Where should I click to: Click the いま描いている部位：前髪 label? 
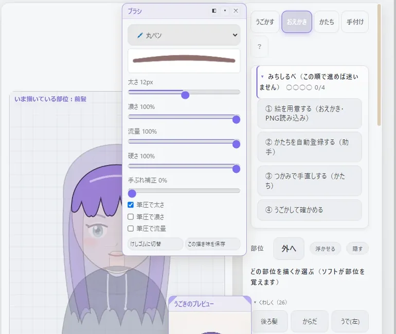click(50, 99)
